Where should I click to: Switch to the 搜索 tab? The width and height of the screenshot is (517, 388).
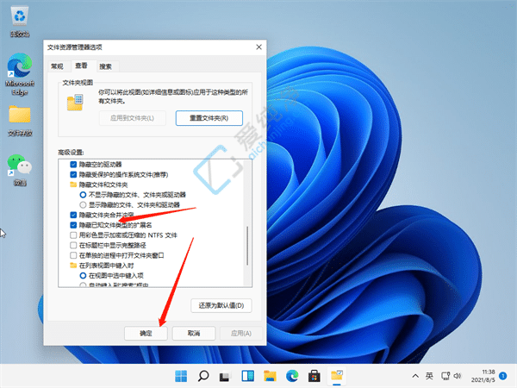(105, 66)
